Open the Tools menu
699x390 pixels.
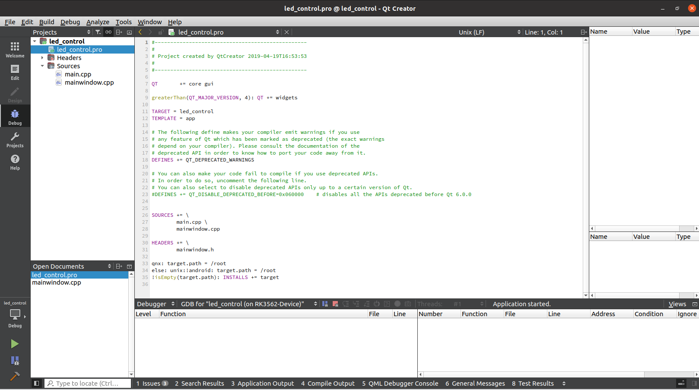(124, 22)
